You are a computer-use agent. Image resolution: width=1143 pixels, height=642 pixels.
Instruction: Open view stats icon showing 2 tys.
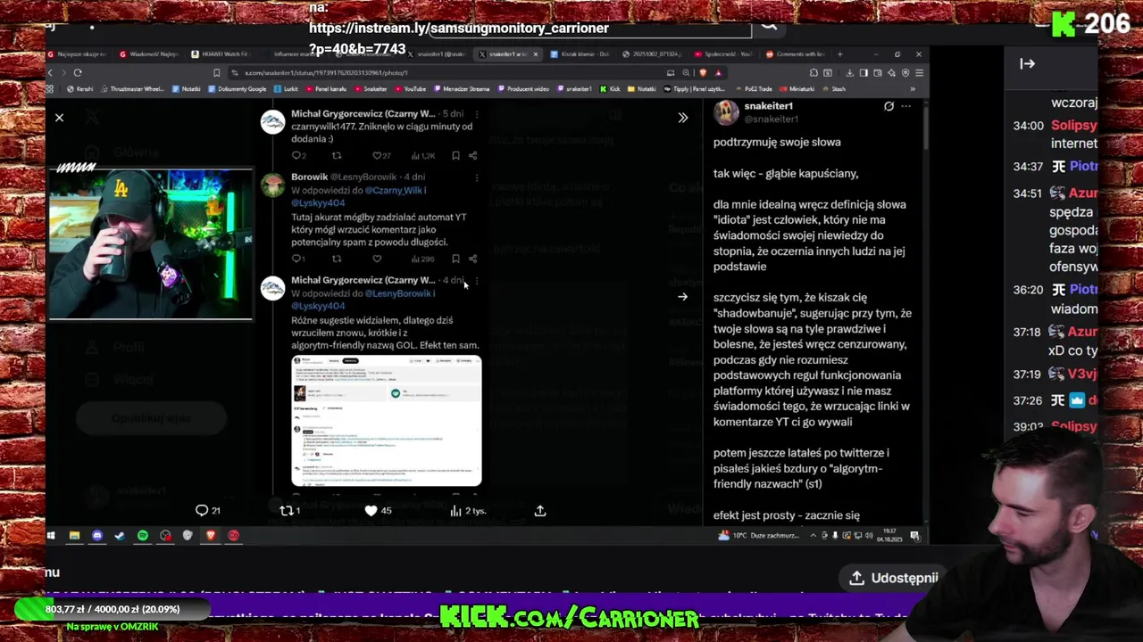(x=468, y=510)
